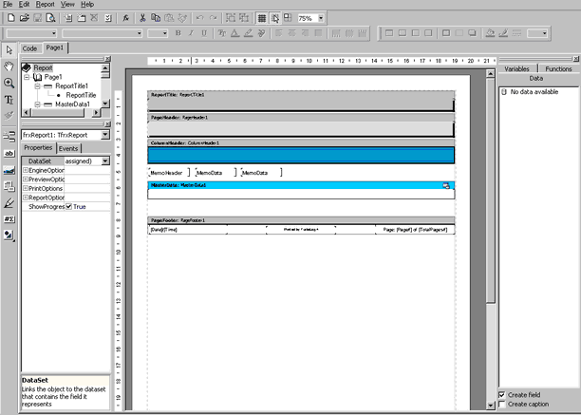
Task: Insert a System text (#Σ) object
Action: [x=9, y=219]
